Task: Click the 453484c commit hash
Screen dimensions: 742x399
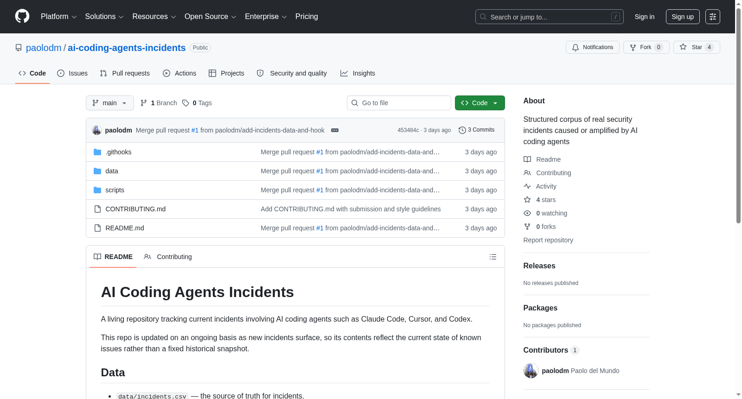Action: point(408,130)
